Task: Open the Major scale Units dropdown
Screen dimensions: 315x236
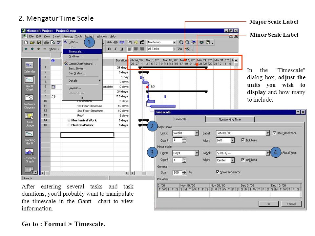Action: pos(197,133)
